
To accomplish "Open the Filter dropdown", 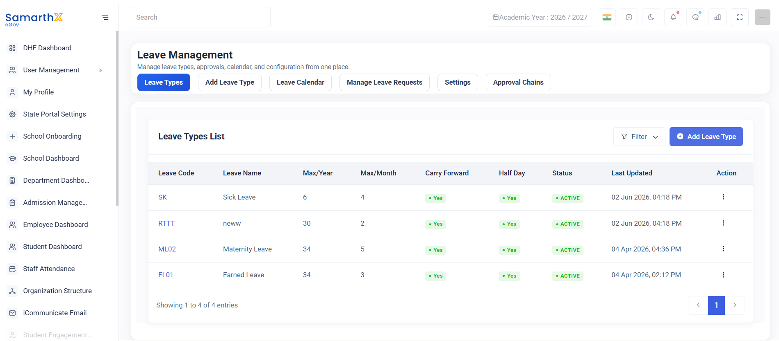I will click(x=639, y=137).
